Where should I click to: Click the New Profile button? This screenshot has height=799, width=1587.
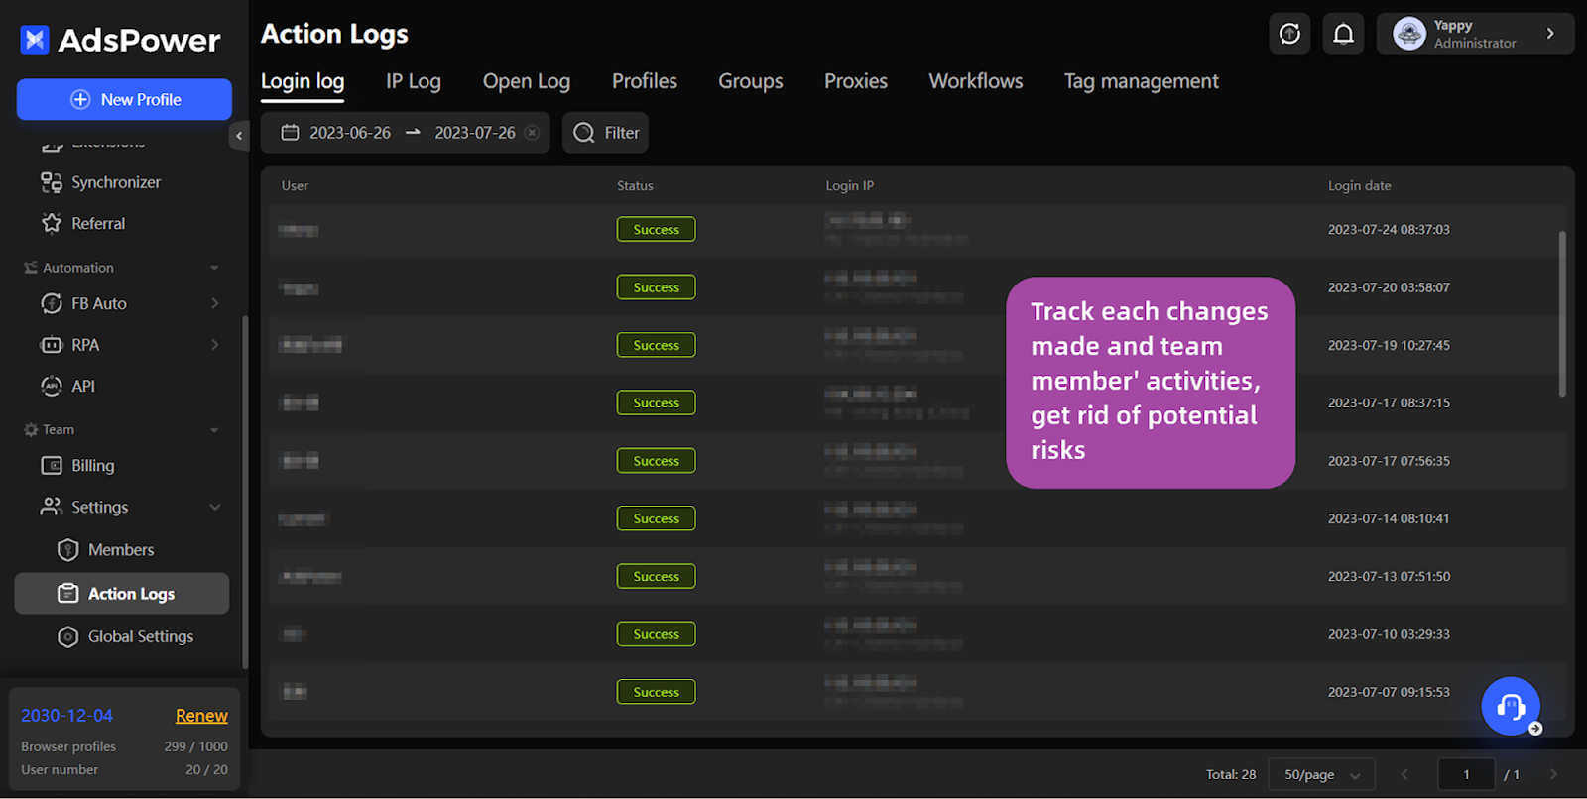coord(124,99)
